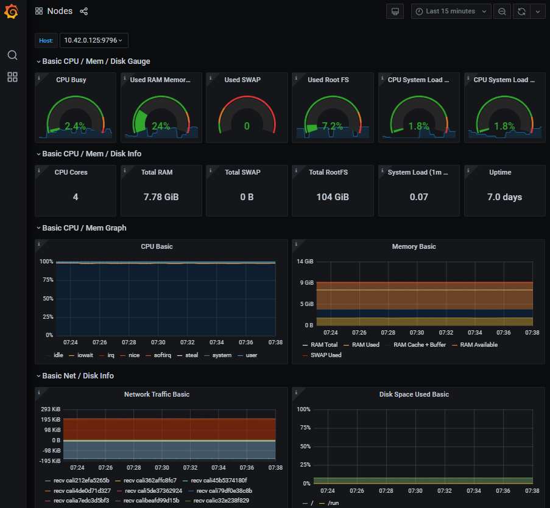Click the Used RAM Memory panel title
The image size is (550, 508).
click(x=160, y=80)
